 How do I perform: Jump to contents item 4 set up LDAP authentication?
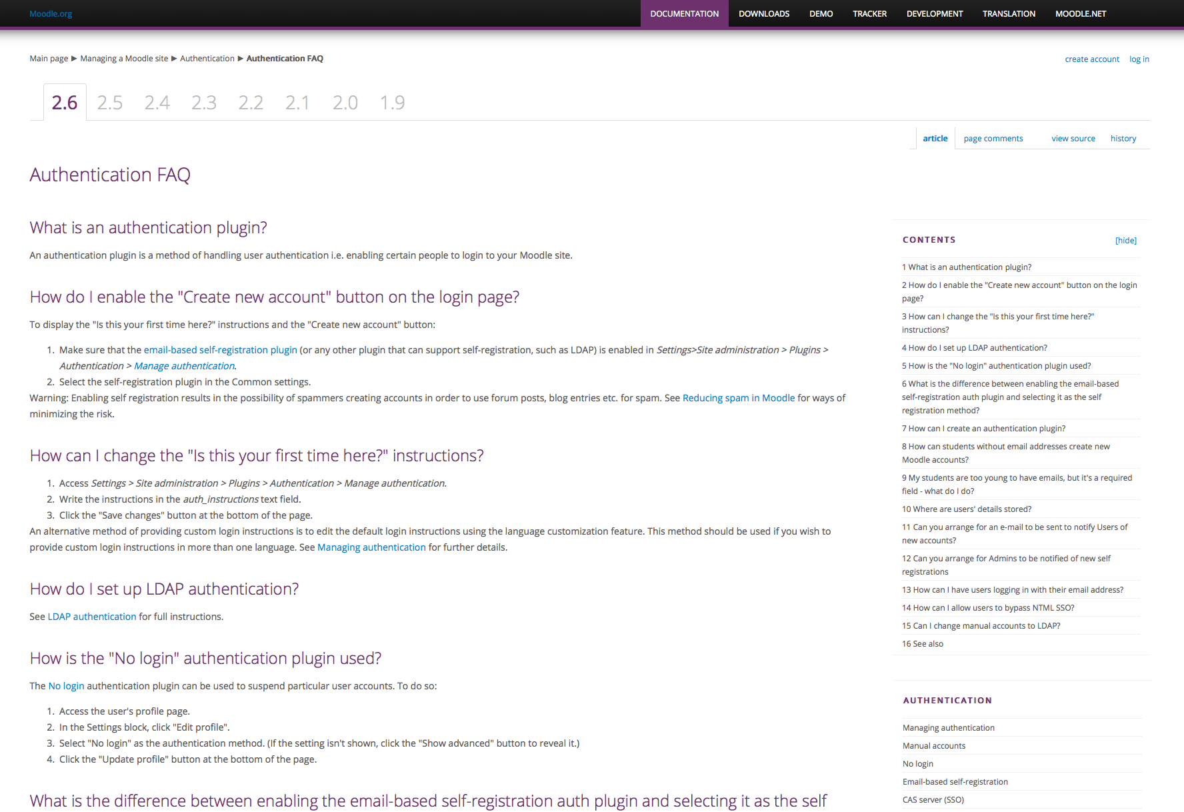pos(975,348)
